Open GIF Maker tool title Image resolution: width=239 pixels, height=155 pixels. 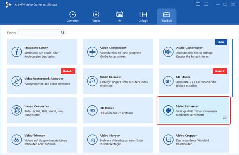183,77
